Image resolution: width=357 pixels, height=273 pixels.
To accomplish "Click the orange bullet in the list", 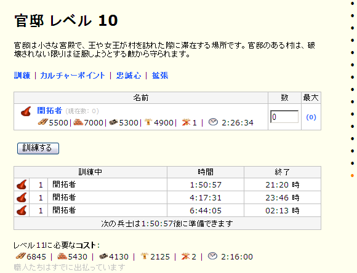I will click(x=352, y=175).
